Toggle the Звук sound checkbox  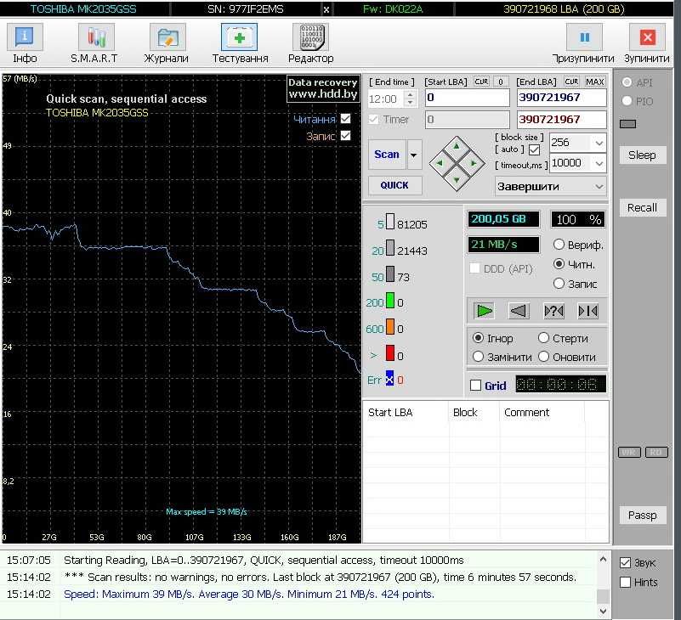click(626, 563)
